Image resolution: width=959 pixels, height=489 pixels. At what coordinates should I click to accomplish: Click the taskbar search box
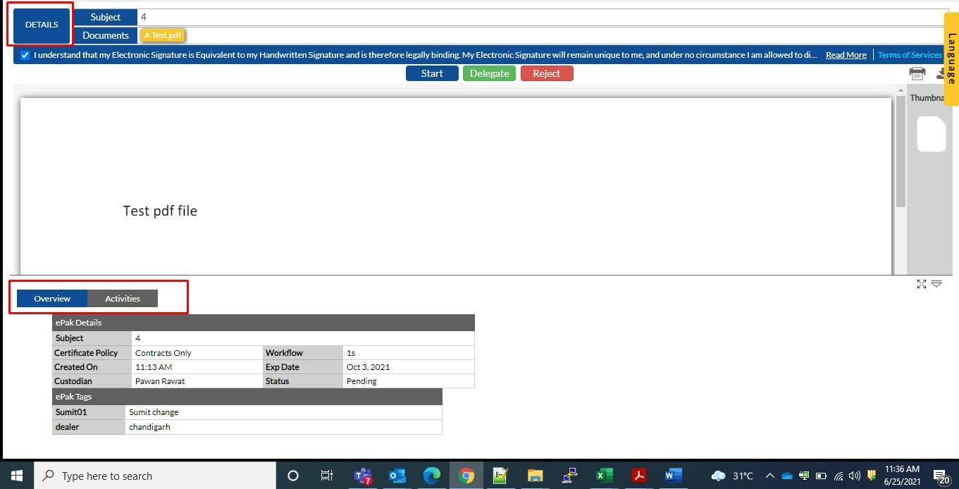click(x=155, y=476)
